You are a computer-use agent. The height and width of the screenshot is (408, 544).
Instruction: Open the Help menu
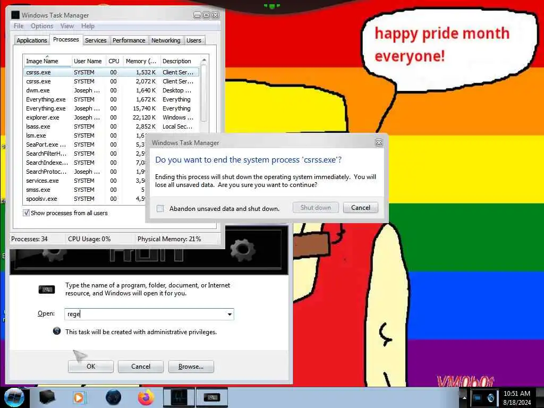(x=88, y=26)
